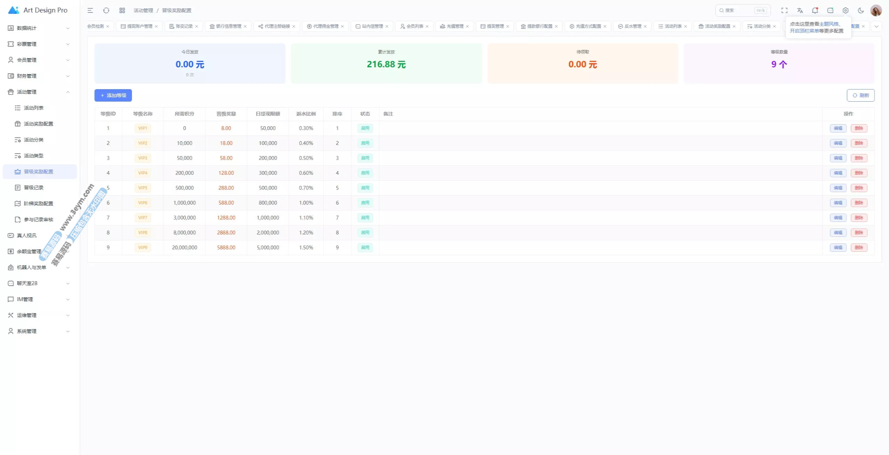Enter fullscreen mode using header icon
The width and height of the screenshot is (889, 455).
point(784,10)
